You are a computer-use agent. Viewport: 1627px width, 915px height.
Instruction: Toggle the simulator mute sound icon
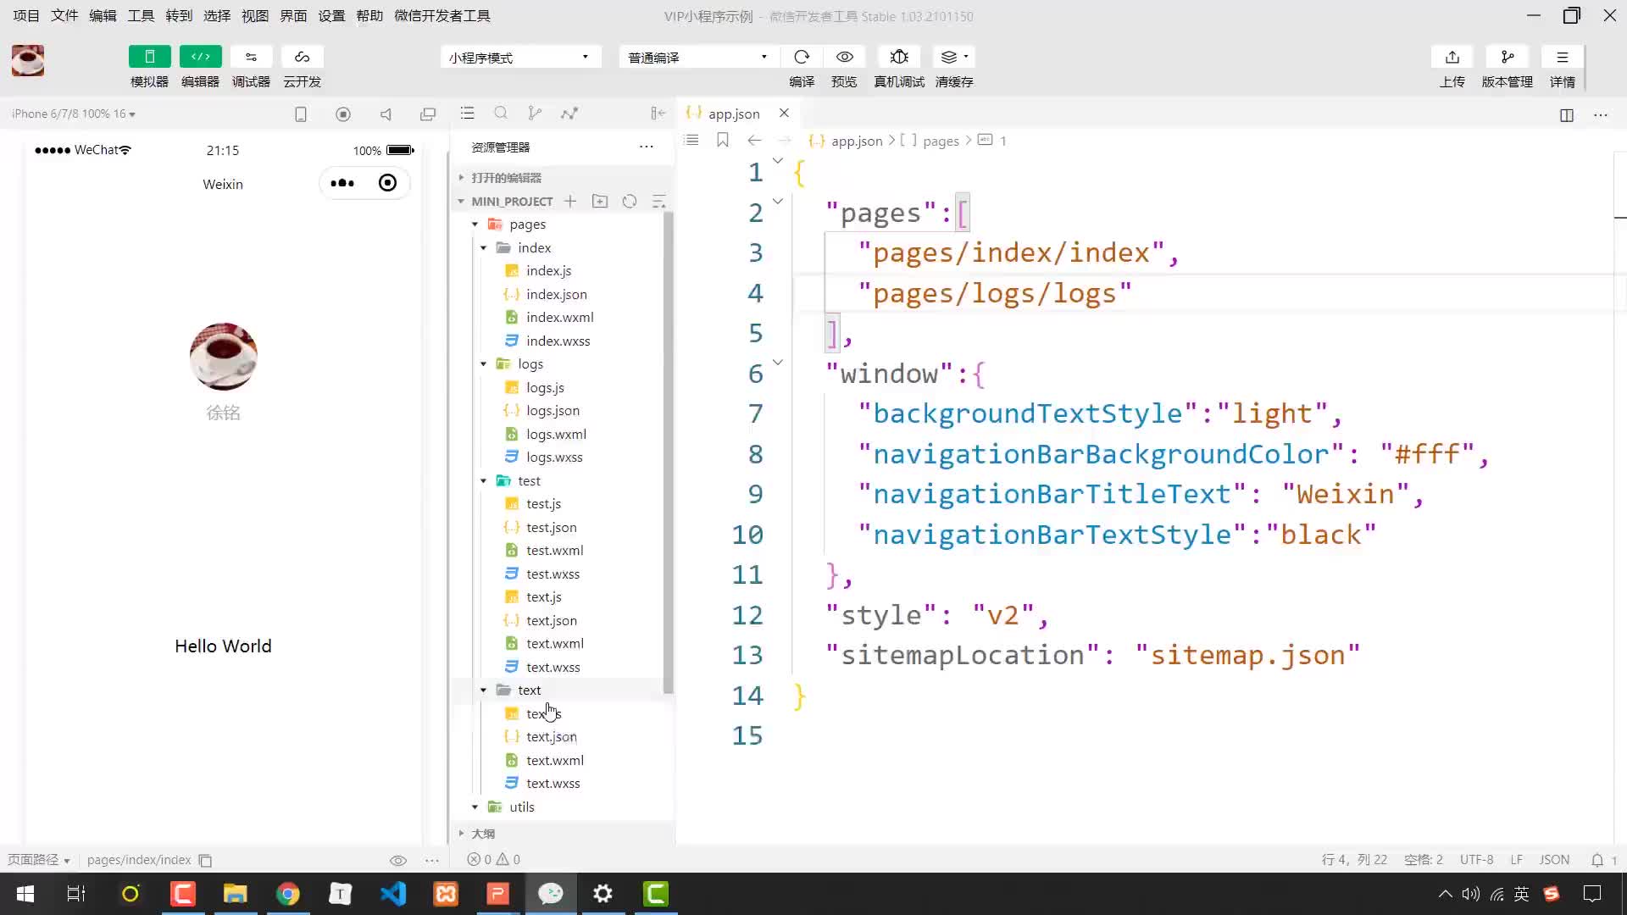coord(386,114)
